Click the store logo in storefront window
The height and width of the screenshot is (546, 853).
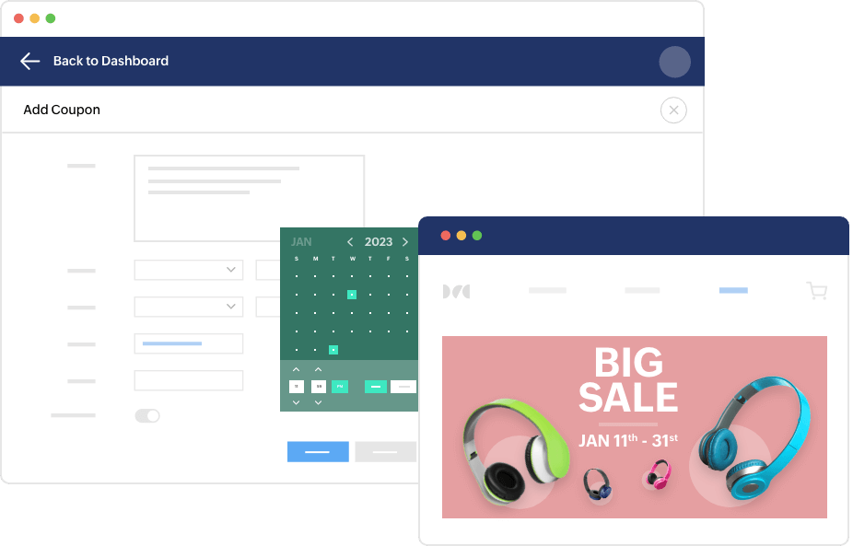(456, 292)
